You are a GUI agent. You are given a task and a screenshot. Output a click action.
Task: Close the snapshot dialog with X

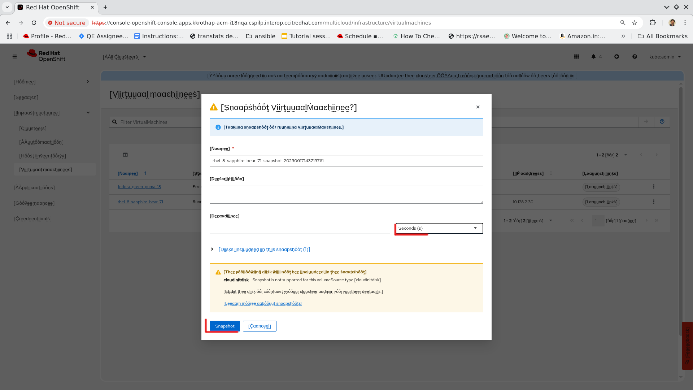tap(478, 107)
